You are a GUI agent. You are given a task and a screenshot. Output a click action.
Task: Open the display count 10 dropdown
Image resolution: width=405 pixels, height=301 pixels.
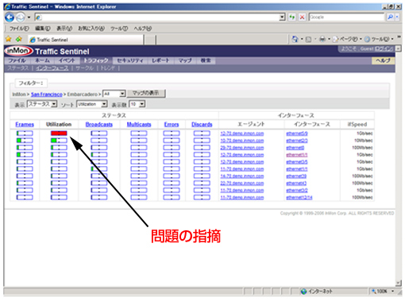coord(137,104)
